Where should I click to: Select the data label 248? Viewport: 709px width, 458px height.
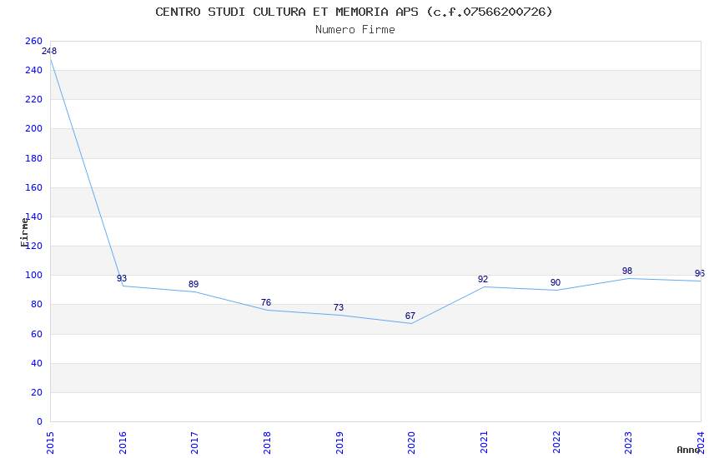click(49, 51)
